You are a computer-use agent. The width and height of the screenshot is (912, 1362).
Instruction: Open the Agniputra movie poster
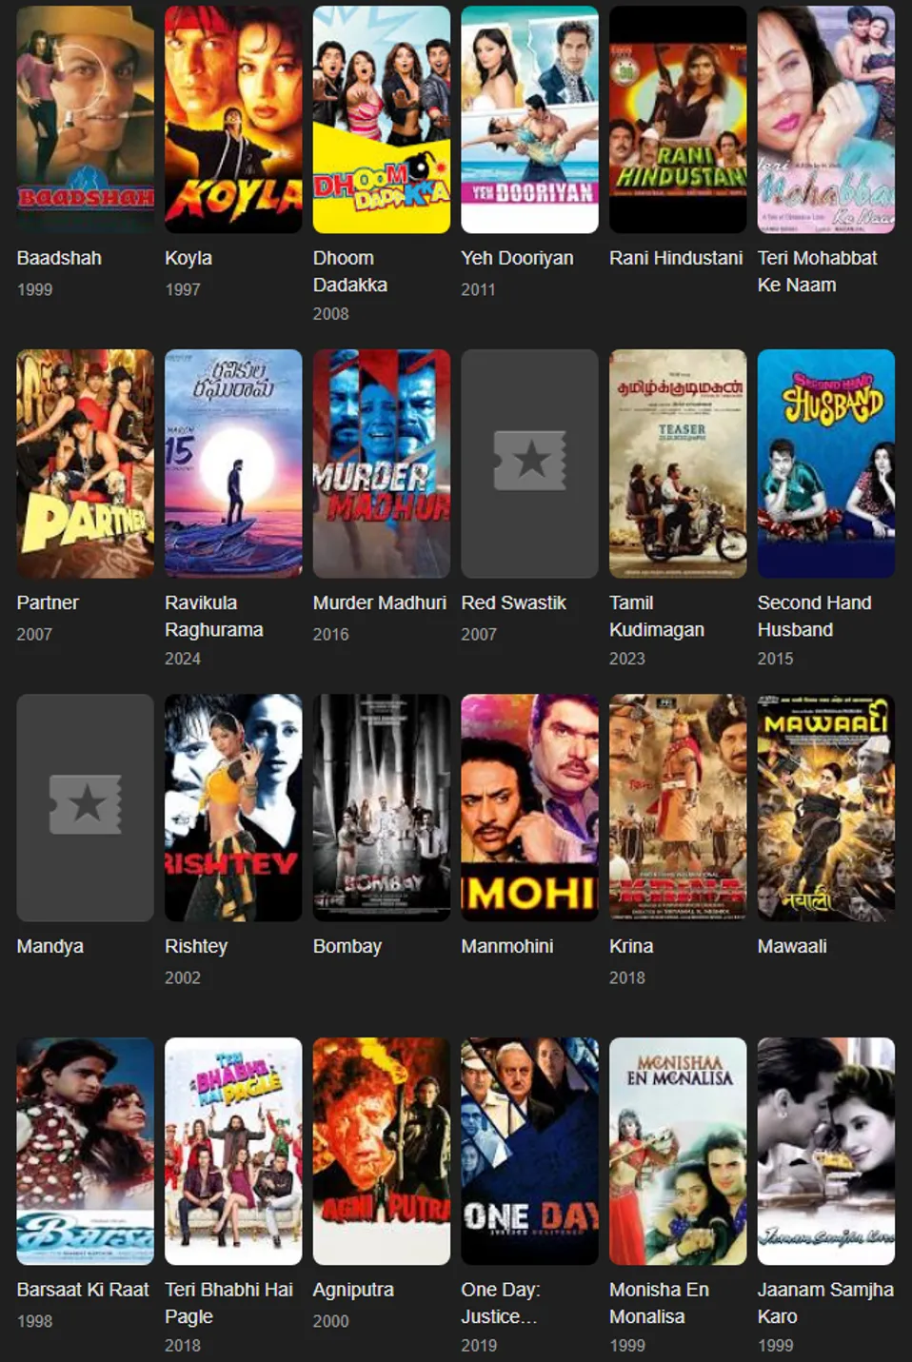(382, 1152)
